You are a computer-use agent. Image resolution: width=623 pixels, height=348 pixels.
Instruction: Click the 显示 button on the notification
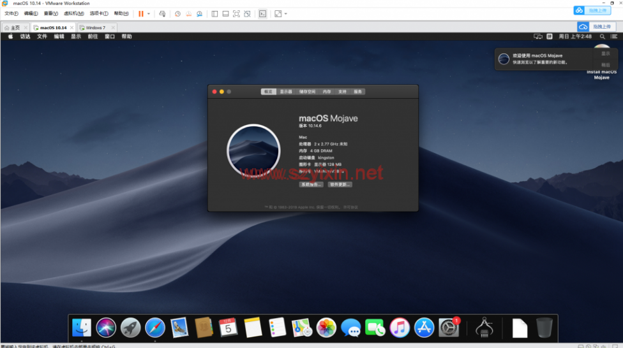[x=606, y=54]
